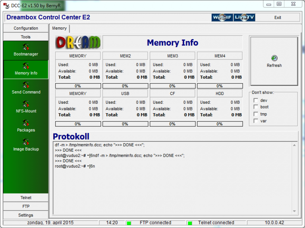Viewport: 305px width, 228px height.
Task: Toggle the tmp checkbox
Action: tap(256, 114)
